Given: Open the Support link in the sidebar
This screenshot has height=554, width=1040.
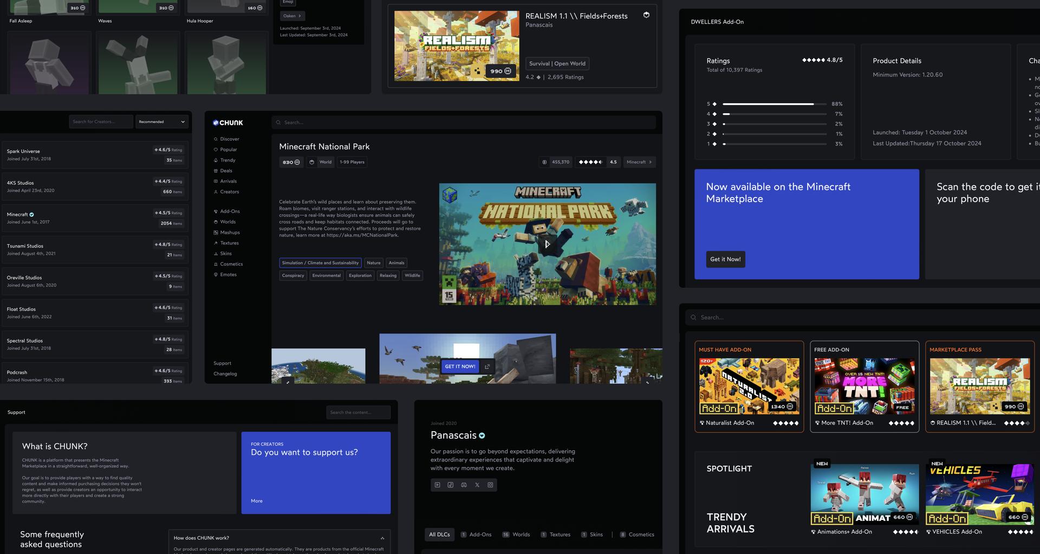Looking at the screenshot, I should (x=222, y=364).
